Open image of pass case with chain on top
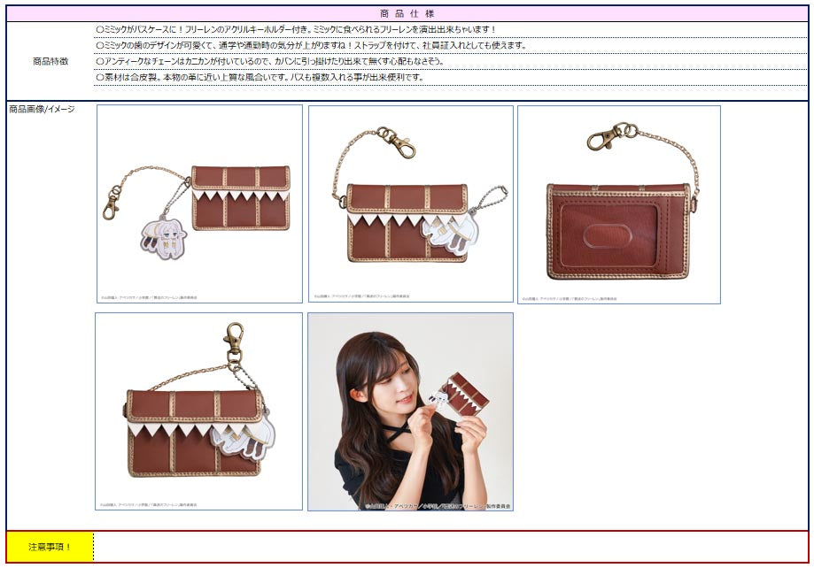 tap(411, 203)
